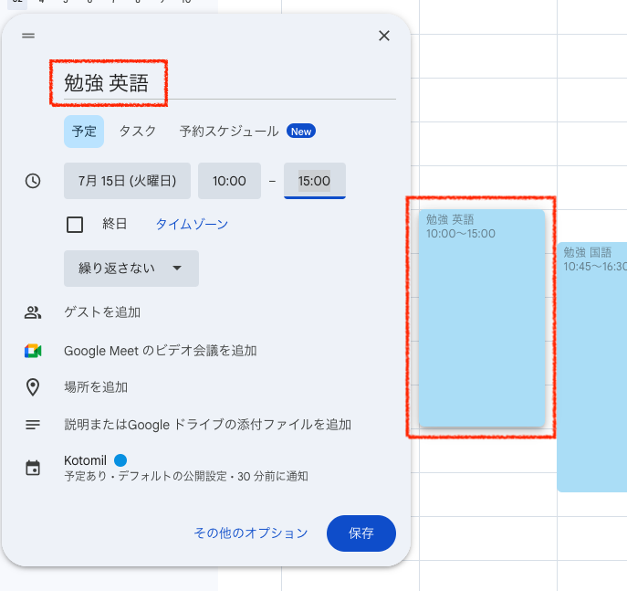Click the New badge next to 予約スケジュール
Viewport: 627px width, 591px height.
[301, 132]
